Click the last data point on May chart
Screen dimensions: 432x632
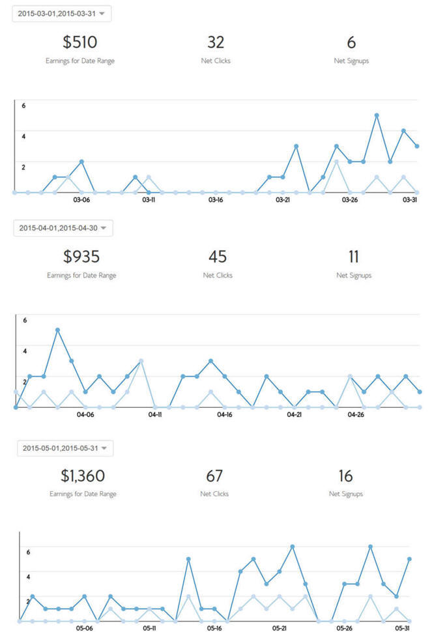pos(409,559)
